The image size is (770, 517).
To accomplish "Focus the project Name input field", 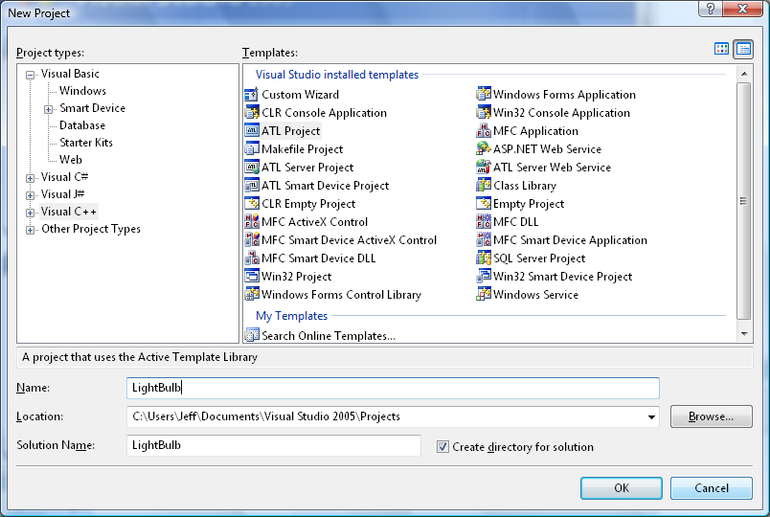I will click(x=393, y=388).
